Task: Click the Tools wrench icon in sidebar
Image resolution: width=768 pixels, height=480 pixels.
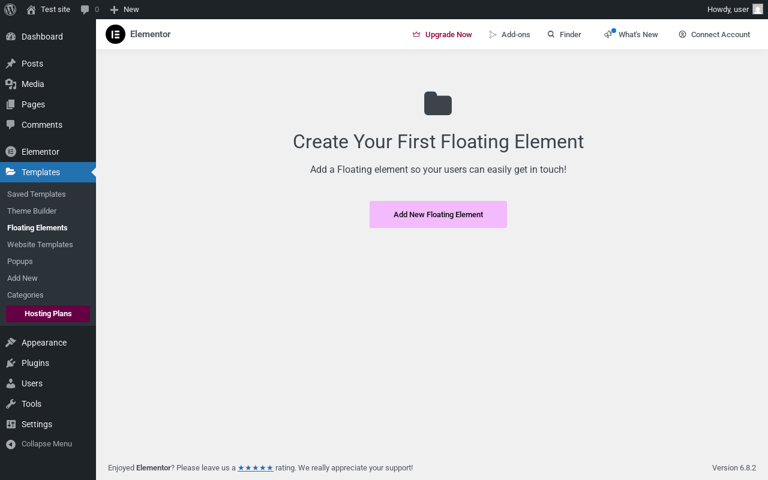Action: [x=11, y=404]
